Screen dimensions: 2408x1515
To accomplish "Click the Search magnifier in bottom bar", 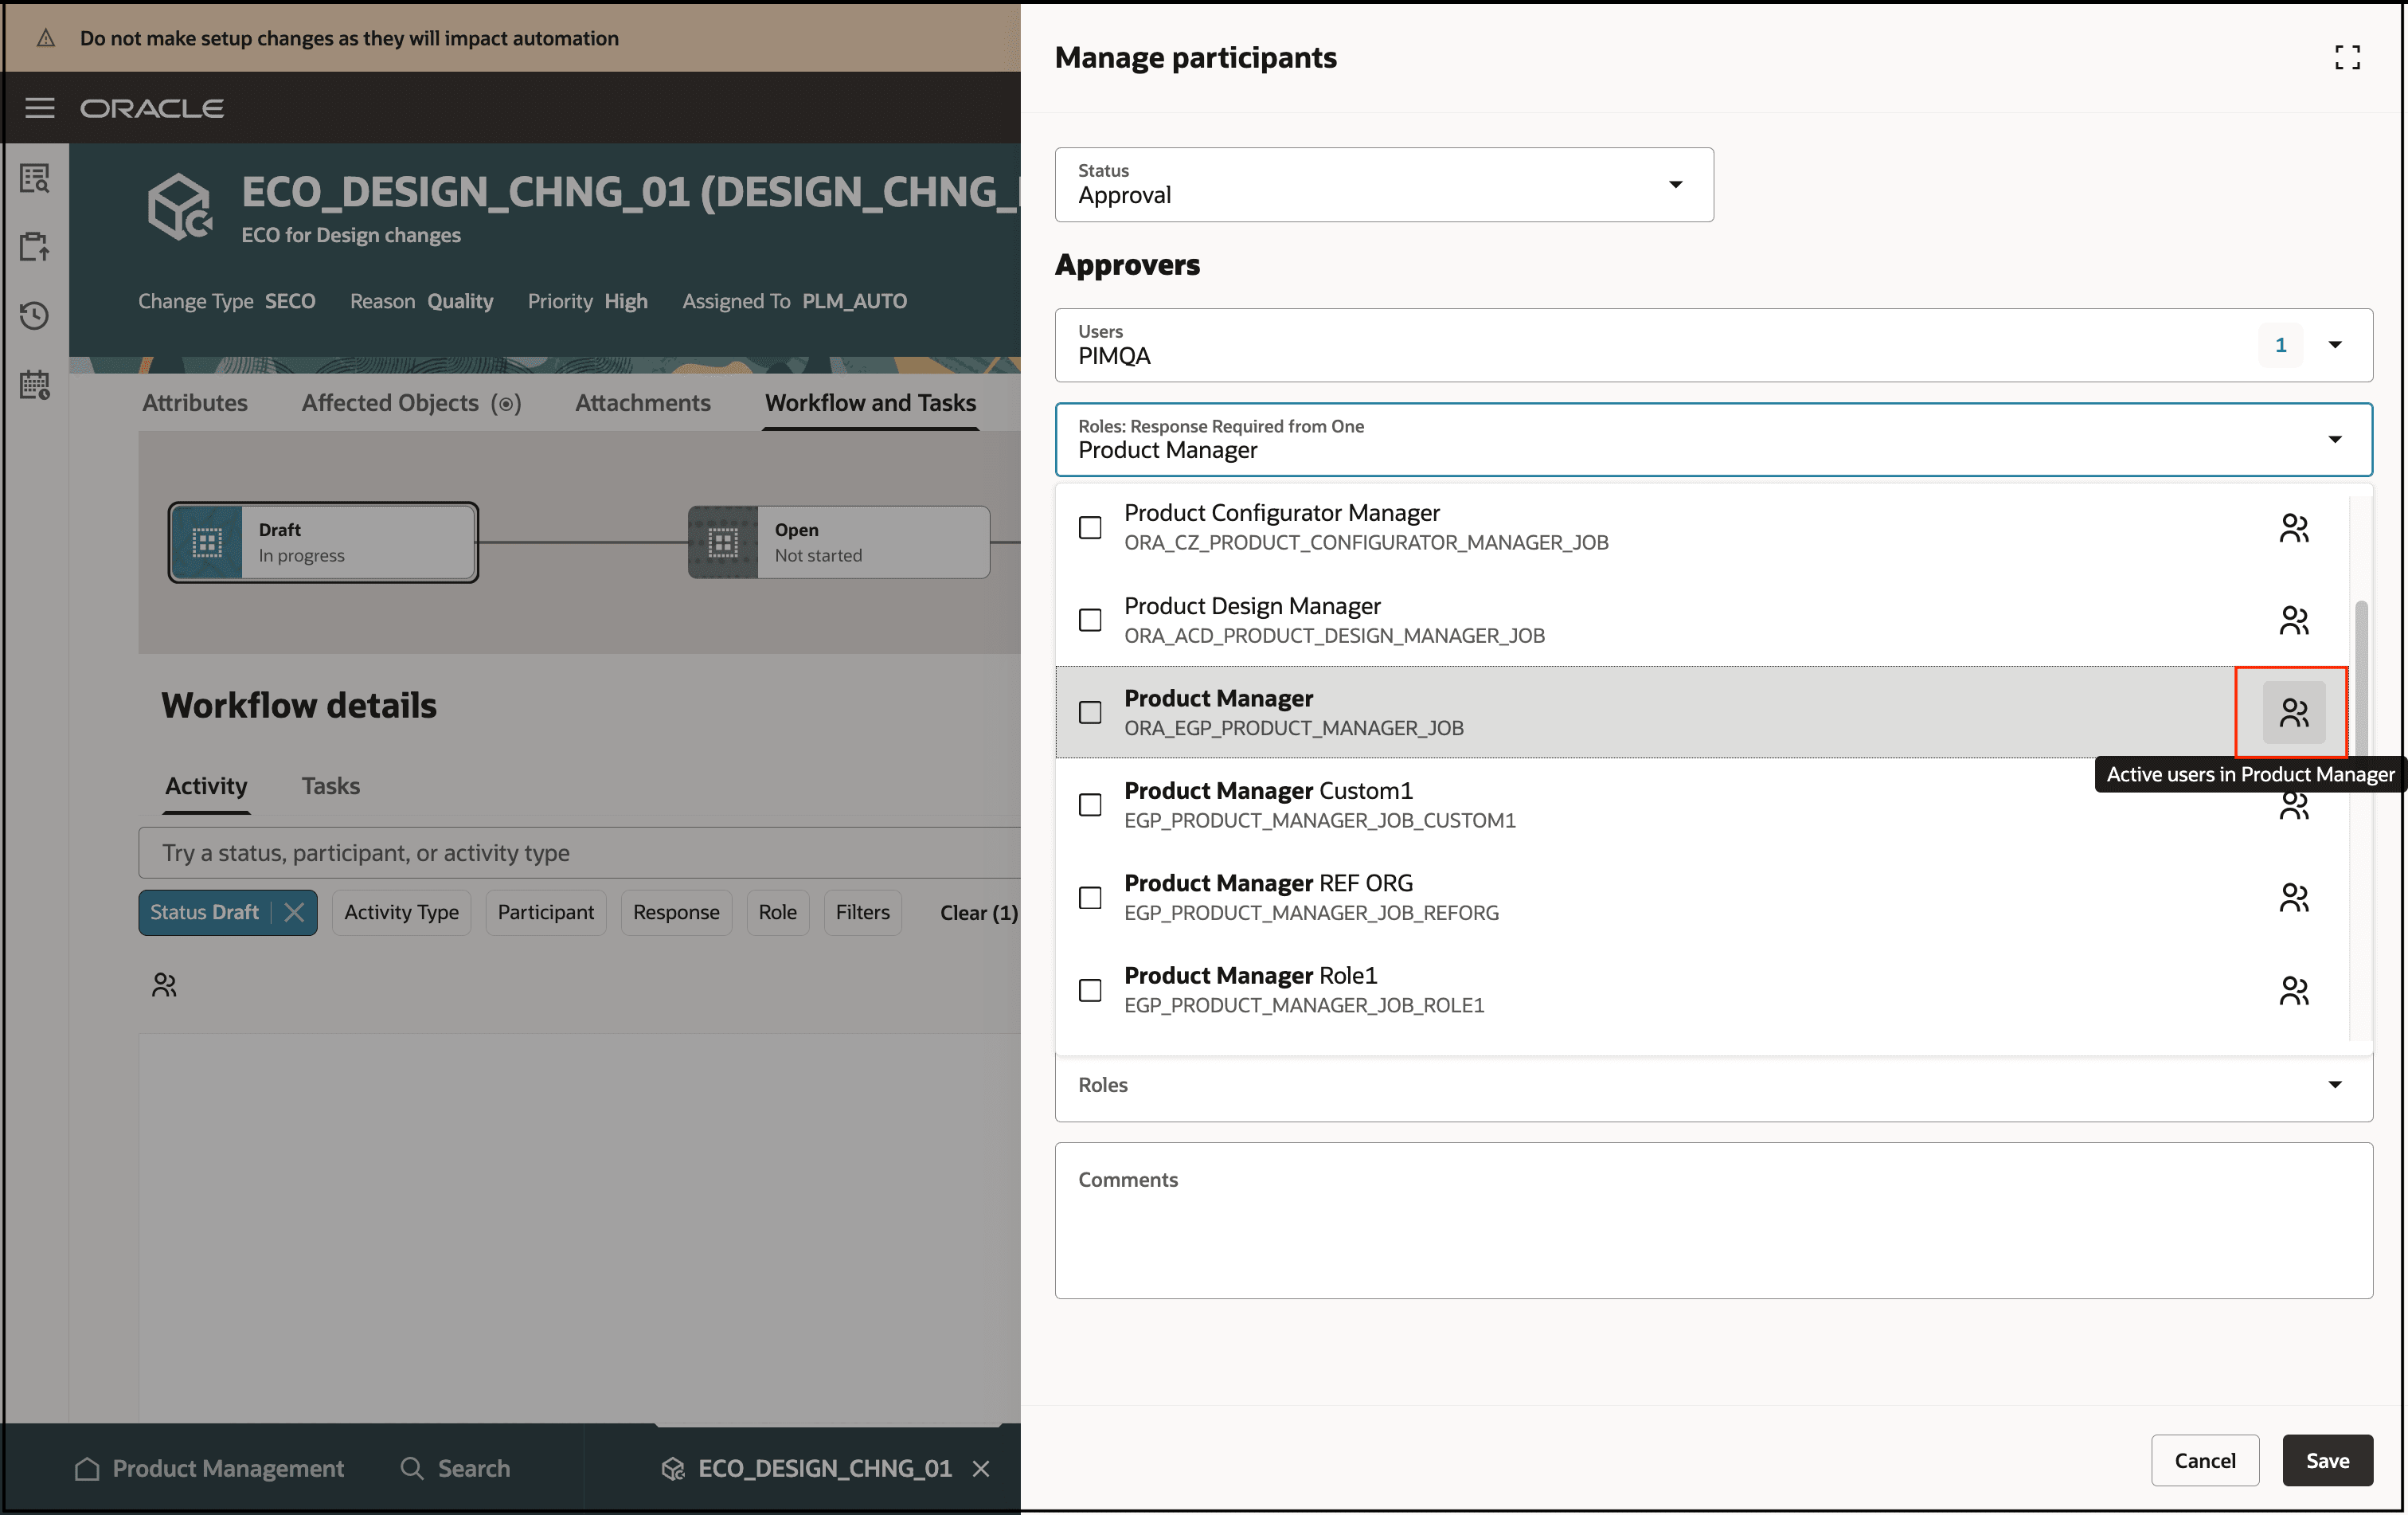I will (411, 1468).
